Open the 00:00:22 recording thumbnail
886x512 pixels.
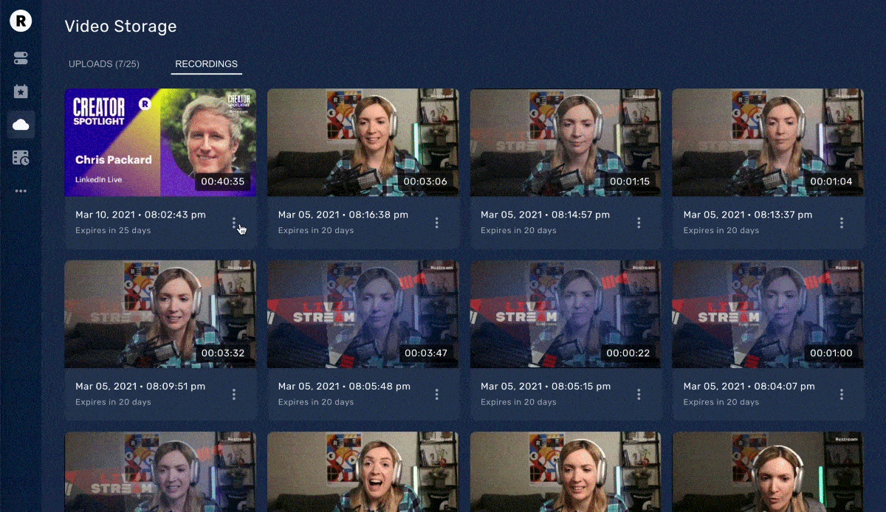point(565,314)
